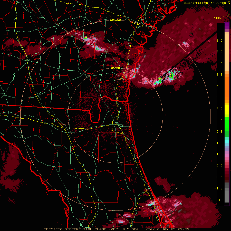231x231 pixels.
Task: Click the 9.8 value on the color scale
Action: (x=219, y=29)
